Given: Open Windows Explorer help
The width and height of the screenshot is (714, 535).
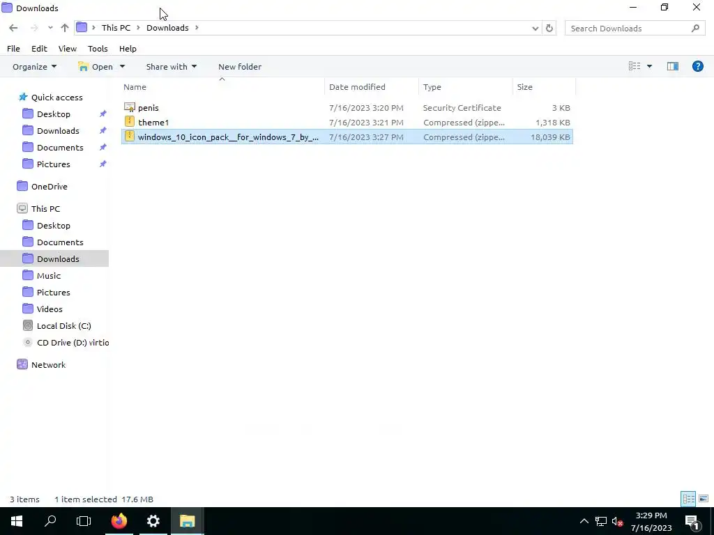Looking at the screenshot, I should click(697, 66).
